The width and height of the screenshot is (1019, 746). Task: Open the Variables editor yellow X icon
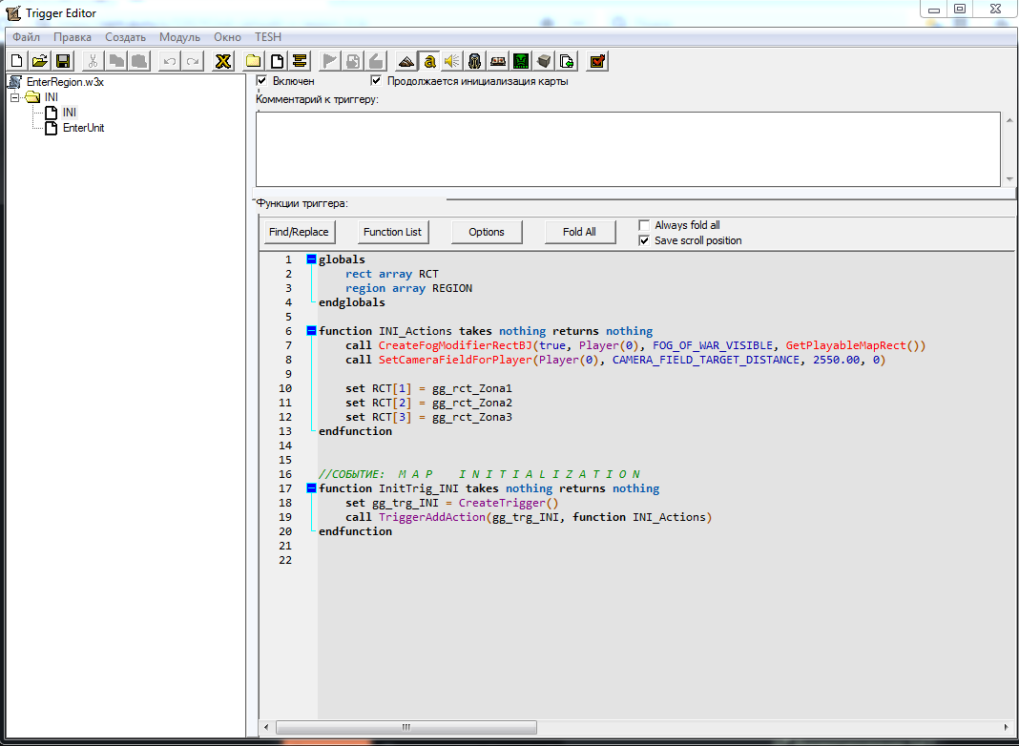(222, 61)
